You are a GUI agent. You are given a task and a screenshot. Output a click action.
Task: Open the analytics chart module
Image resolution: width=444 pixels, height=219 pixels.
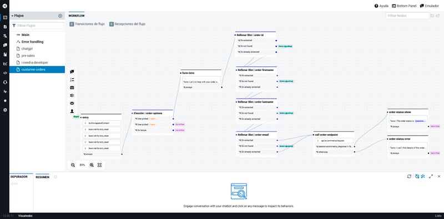(x=5, y=63)
